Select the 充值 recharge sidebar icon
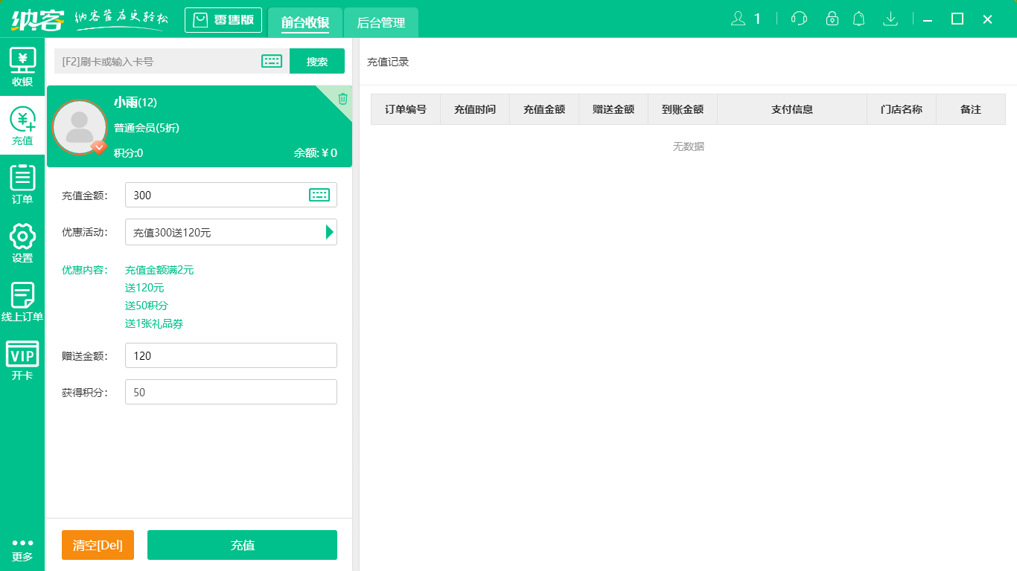Screen dimensions: 1017x571 coord(22,126)
